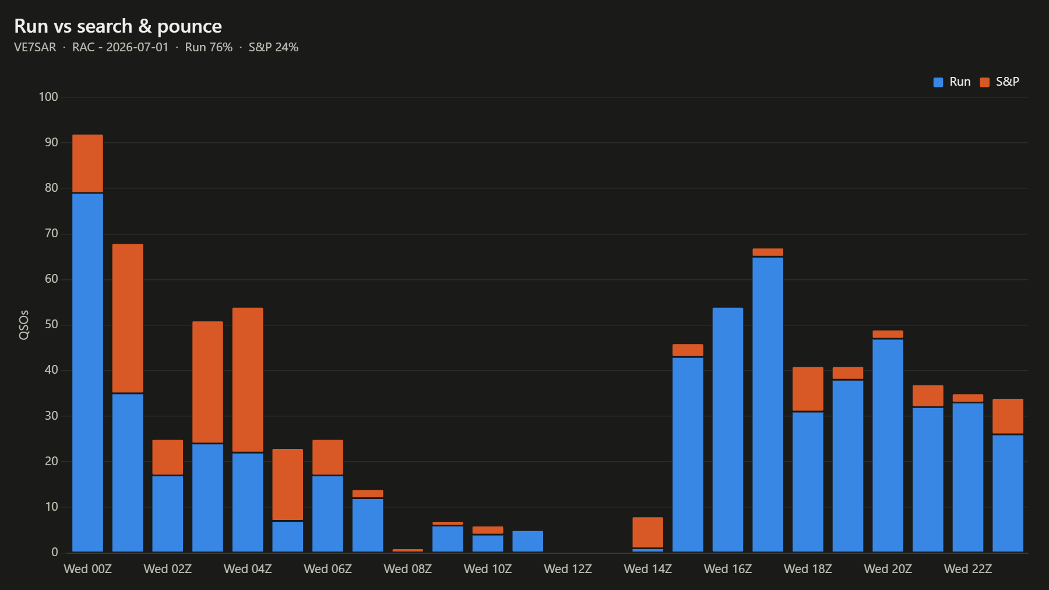
Task: Click the Wed 02Z Run bar
Action: point(168,514)
